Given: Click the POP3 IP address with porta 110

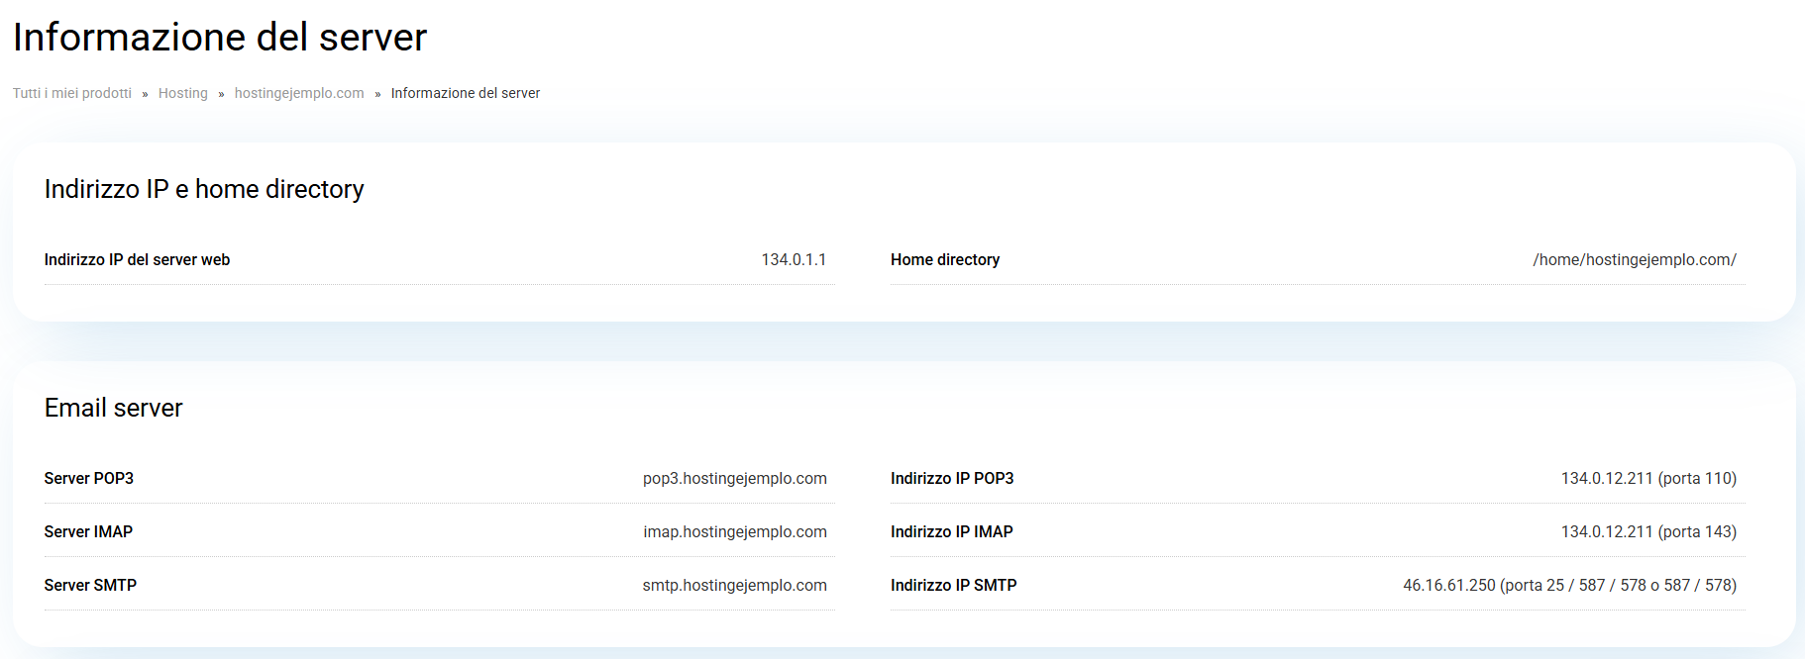Looking at the screenshot, I should [x=1648, y=478].
